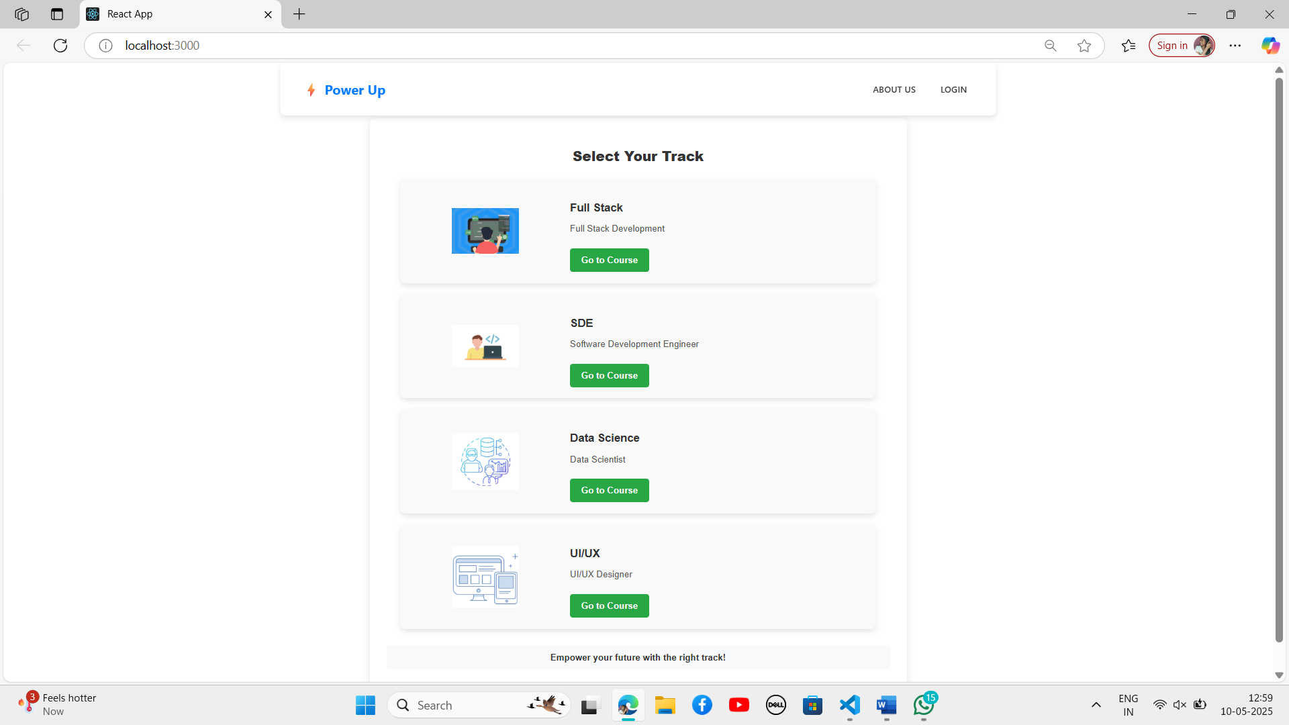Viewport: 1289px width, 725px height.
Task: Open Copilot in the browser toolbar
Action: coord(1270,46)
